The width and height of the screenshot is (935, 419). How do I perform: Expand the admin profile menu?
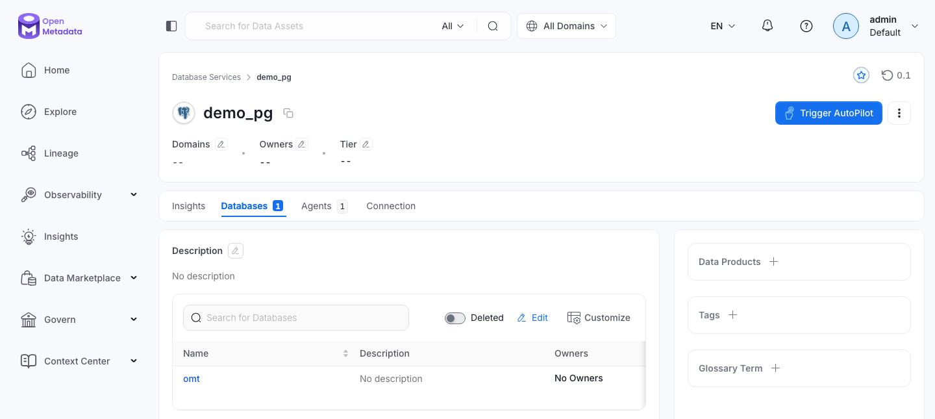pos(915,26)
